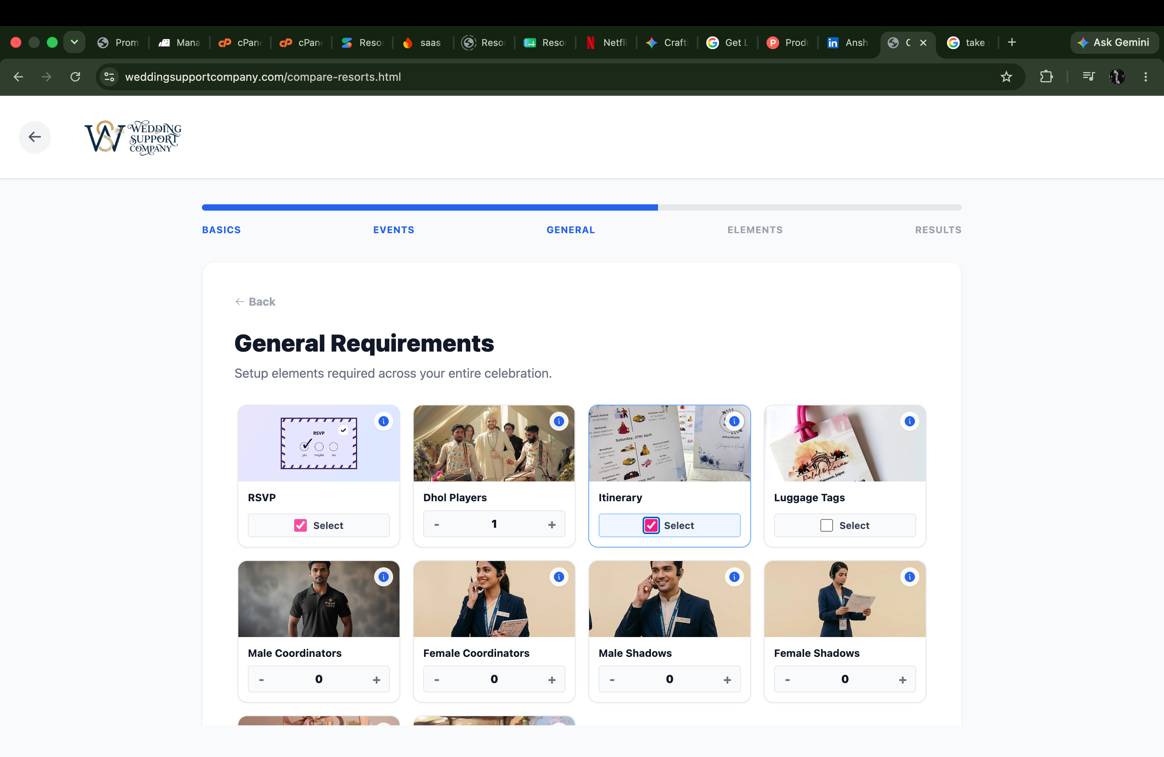Uncheck the RSVP Select checkbox
The width and height of the screenshot is (1164, 757).
300,525
